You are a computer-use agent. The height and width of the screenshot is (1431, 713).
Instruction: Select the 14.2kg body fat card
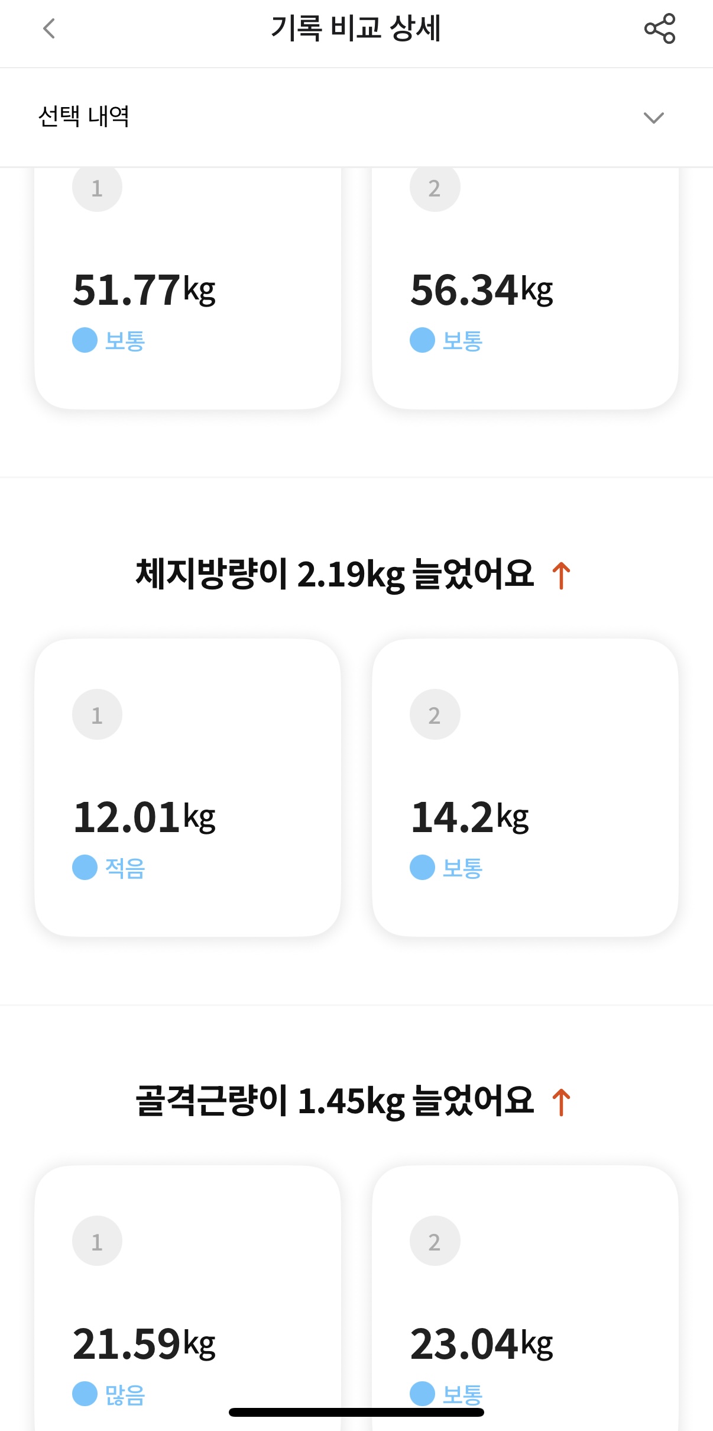(x=525, y=788)
